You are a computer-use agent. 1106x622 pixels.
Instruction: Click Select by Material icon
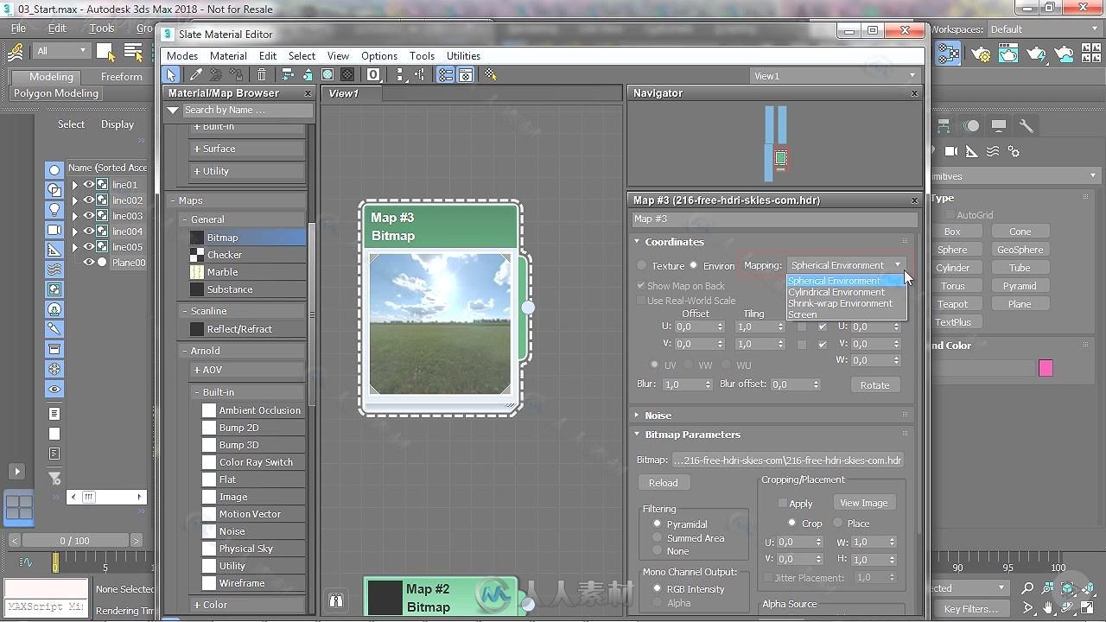coord(491,75)
